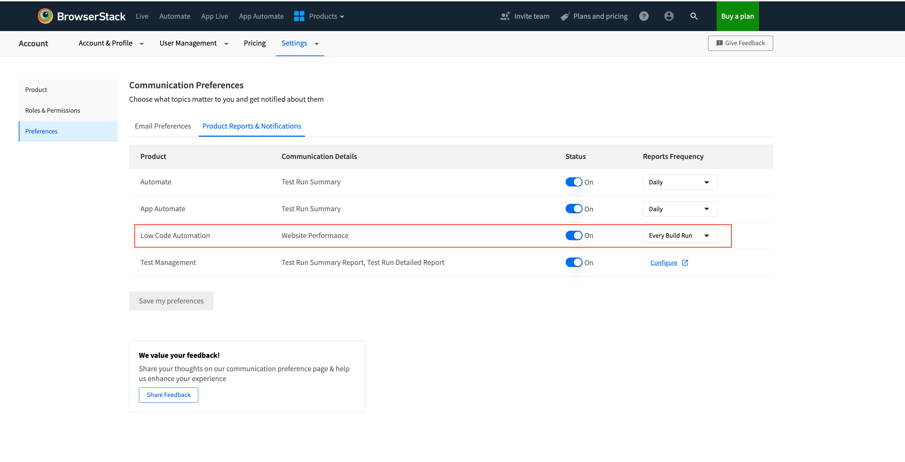905x462 pixels.
Task: Expand User Management menu arrow
Action: 226,44
